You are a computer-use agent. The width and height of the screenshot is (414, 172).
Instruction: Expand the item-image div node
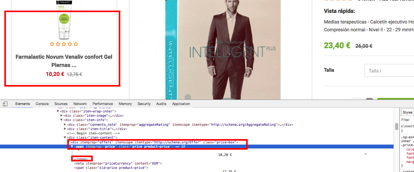(x=61, y=116)
